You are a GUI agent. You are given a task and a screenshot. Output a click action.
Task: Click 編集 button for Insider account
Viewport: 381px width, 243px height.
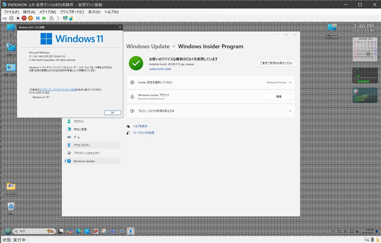coord(279,97)
